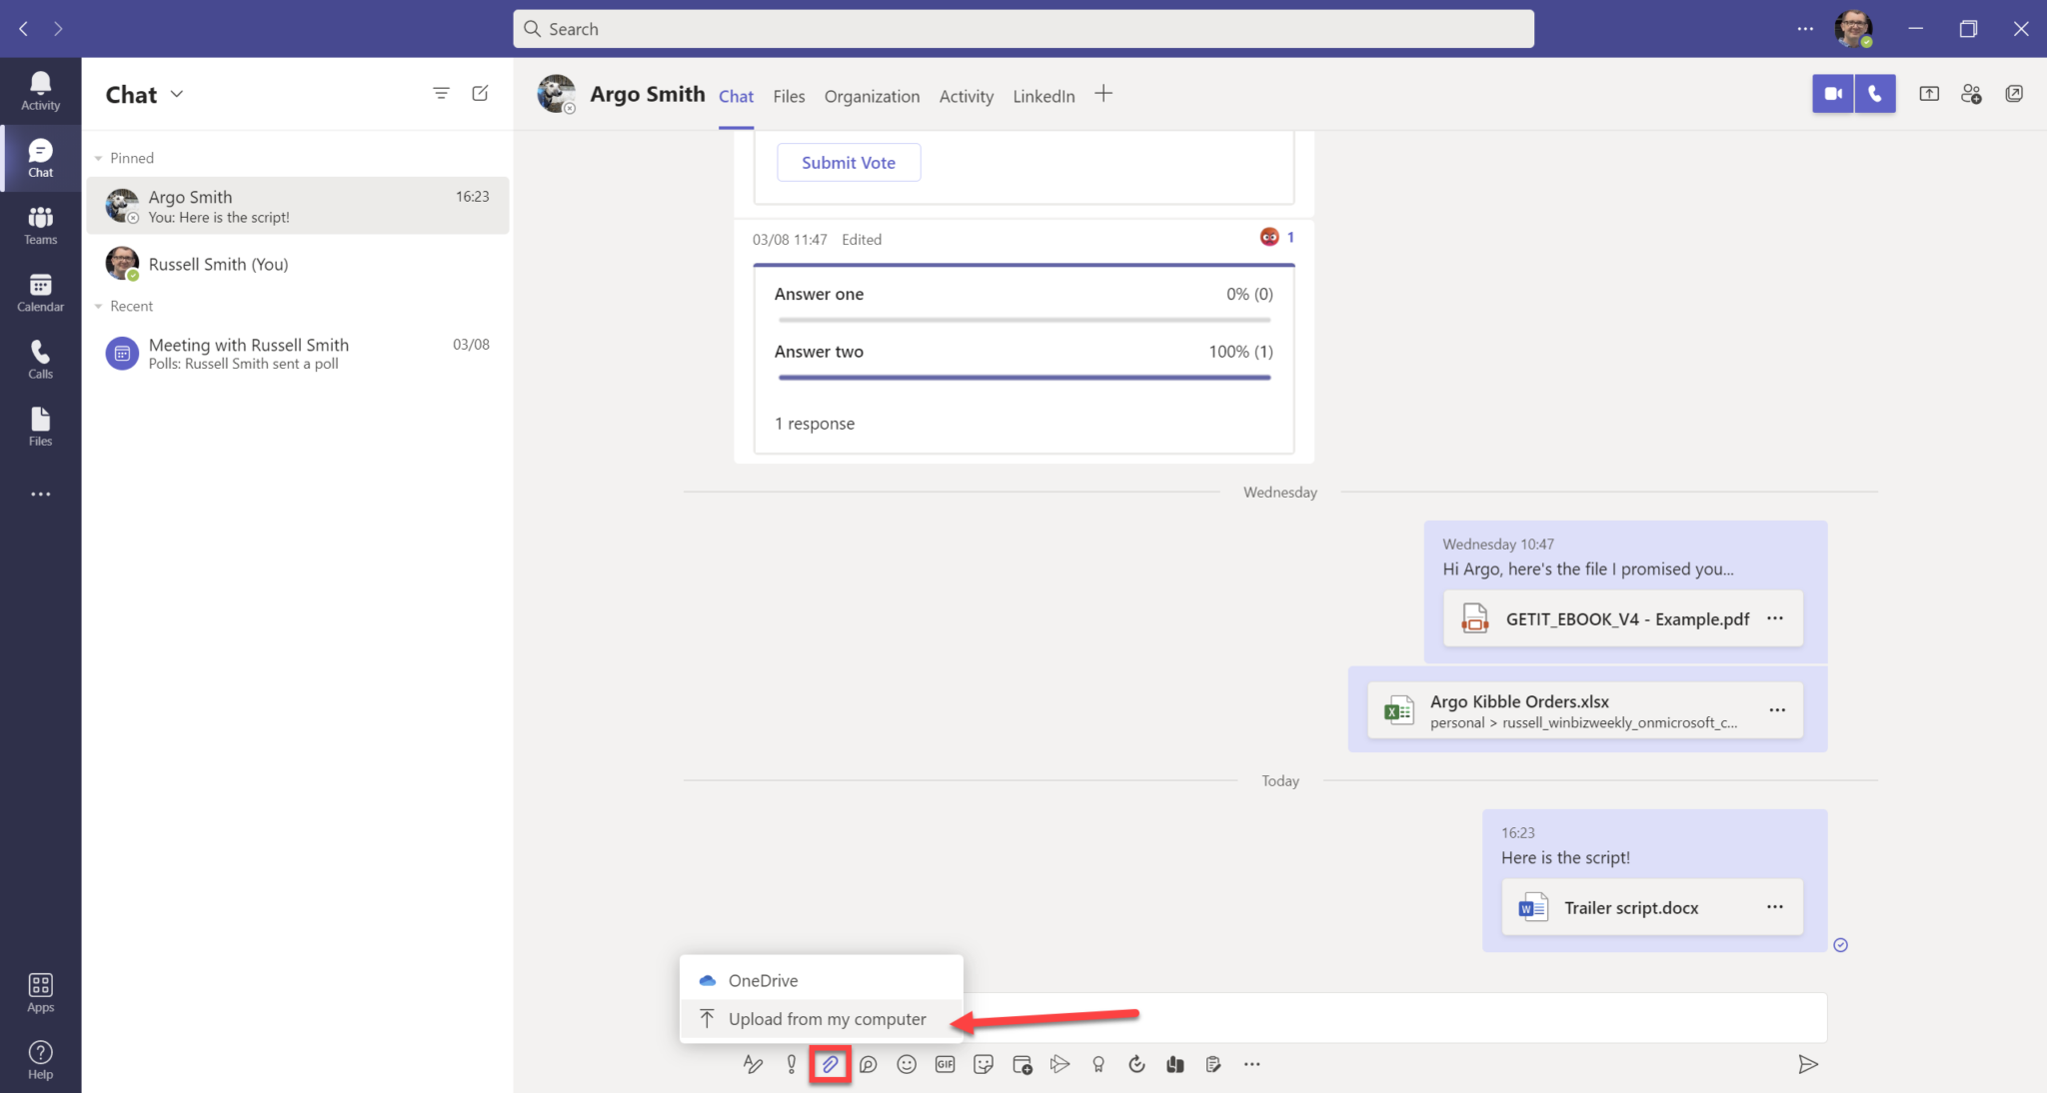Insert a GIF using the GIF icon
2047x1093 pixels.
(944, 1064)
